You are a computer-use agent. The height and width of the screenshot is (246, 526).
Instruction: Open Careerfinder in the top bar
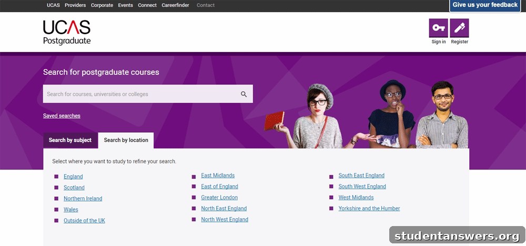176,5
